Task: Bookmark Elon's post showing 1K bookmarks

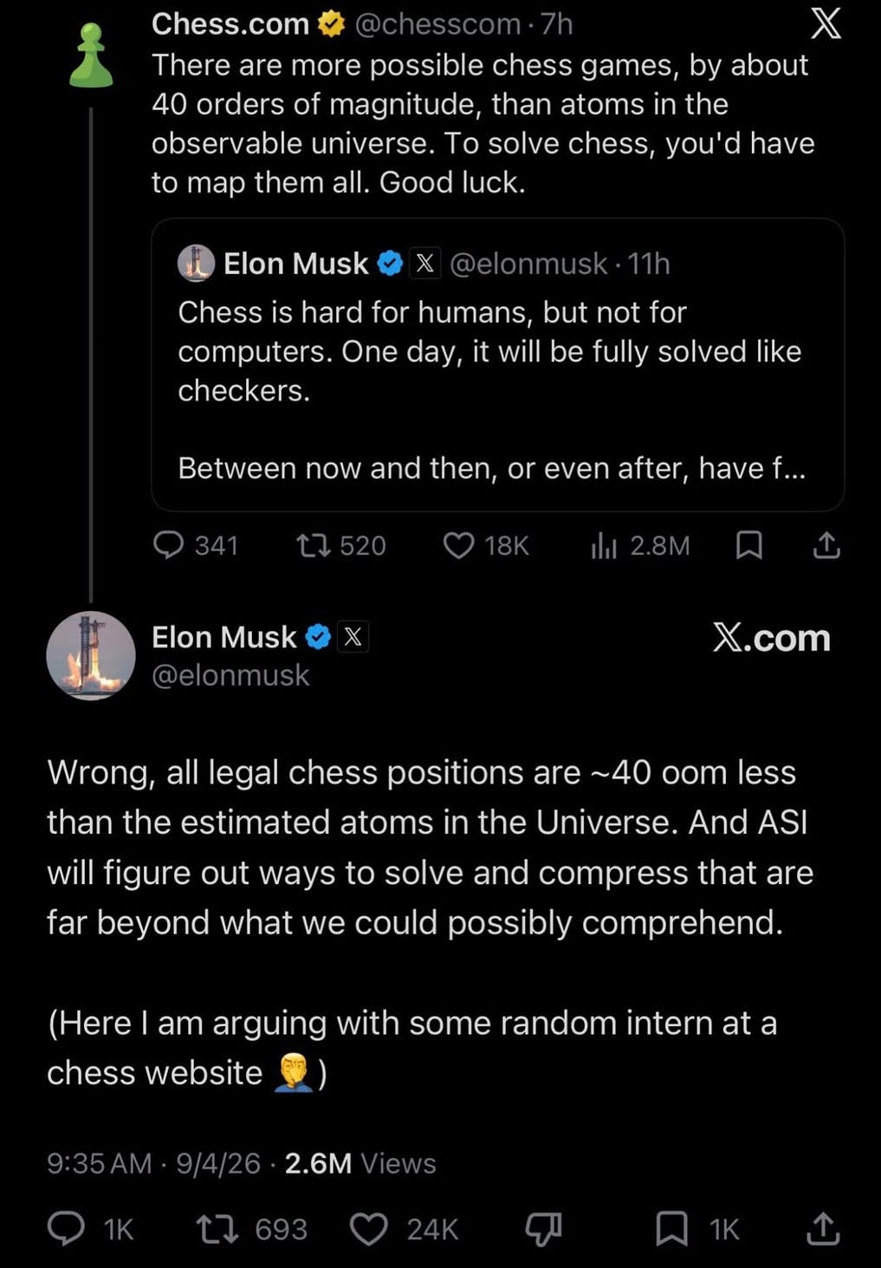Action: (697, 1229)
